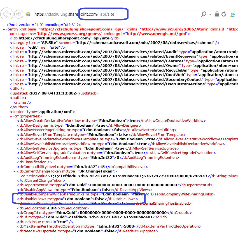Select the AuditLogTrimmingRetention value 0

pyautogui.click(x=118, y=158)
